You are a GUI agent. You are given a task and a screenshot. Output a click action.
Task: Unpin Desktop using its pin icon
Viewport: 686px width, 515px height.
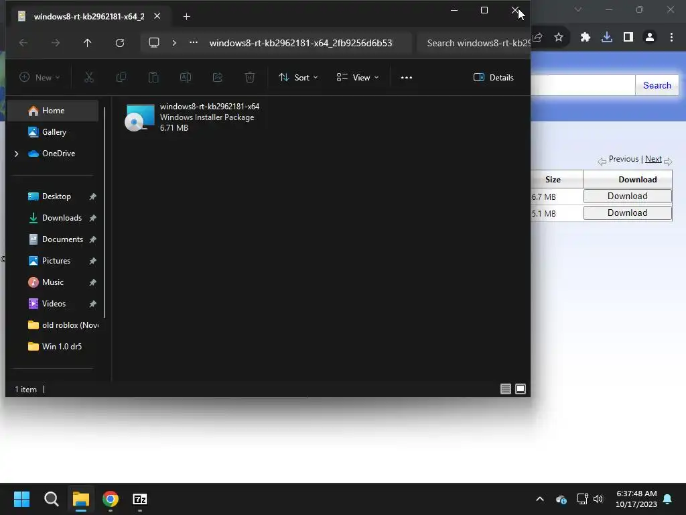click(x=92, y=196)
